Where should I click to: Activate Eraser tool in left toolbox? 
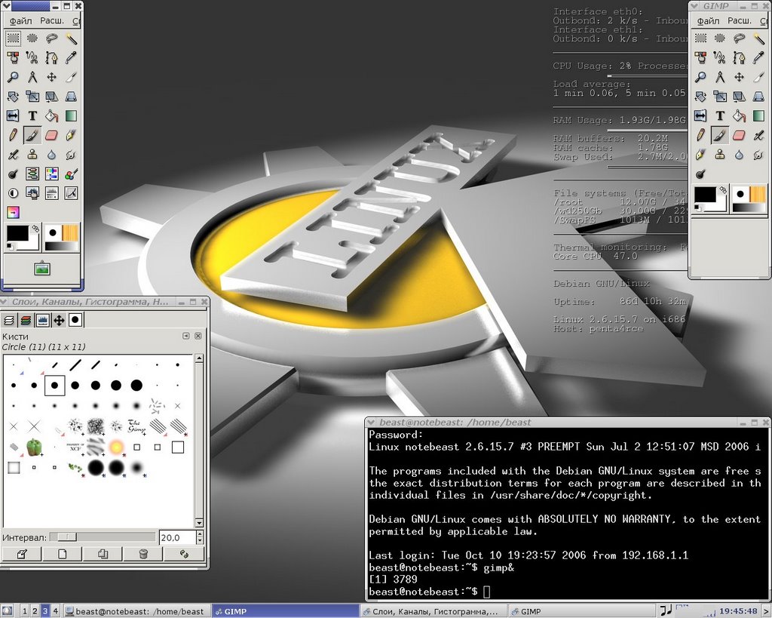[x=52, y=135]
